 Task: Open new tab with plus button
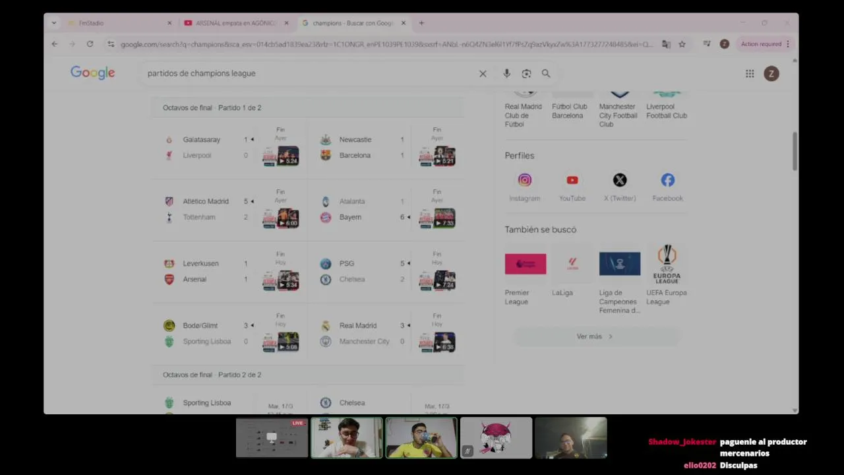(x=421, y=23)
